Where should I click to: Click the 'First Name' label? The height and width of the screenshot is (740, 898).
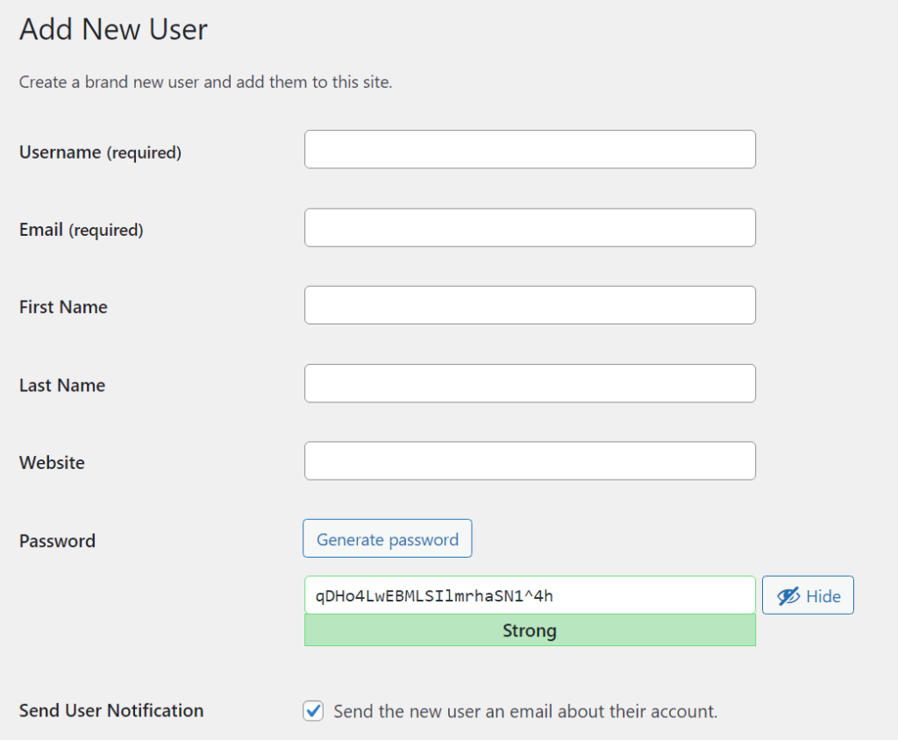coord(63,307)
